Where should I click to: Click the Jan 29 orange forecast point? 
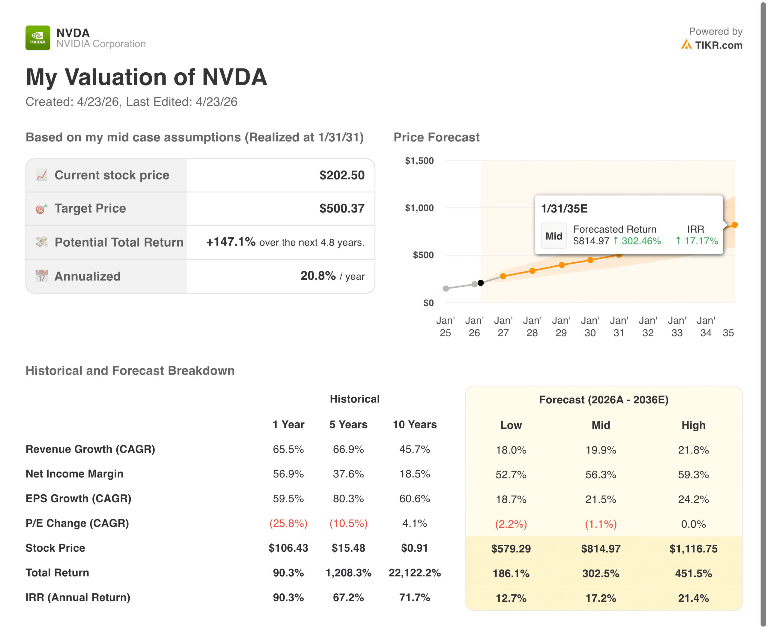[562, 265]
